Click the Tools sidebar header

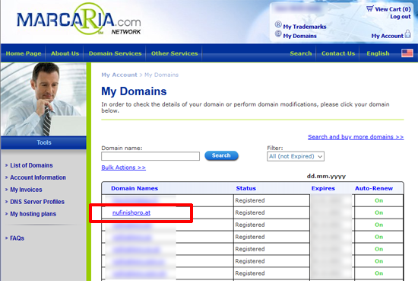point(43,142)
